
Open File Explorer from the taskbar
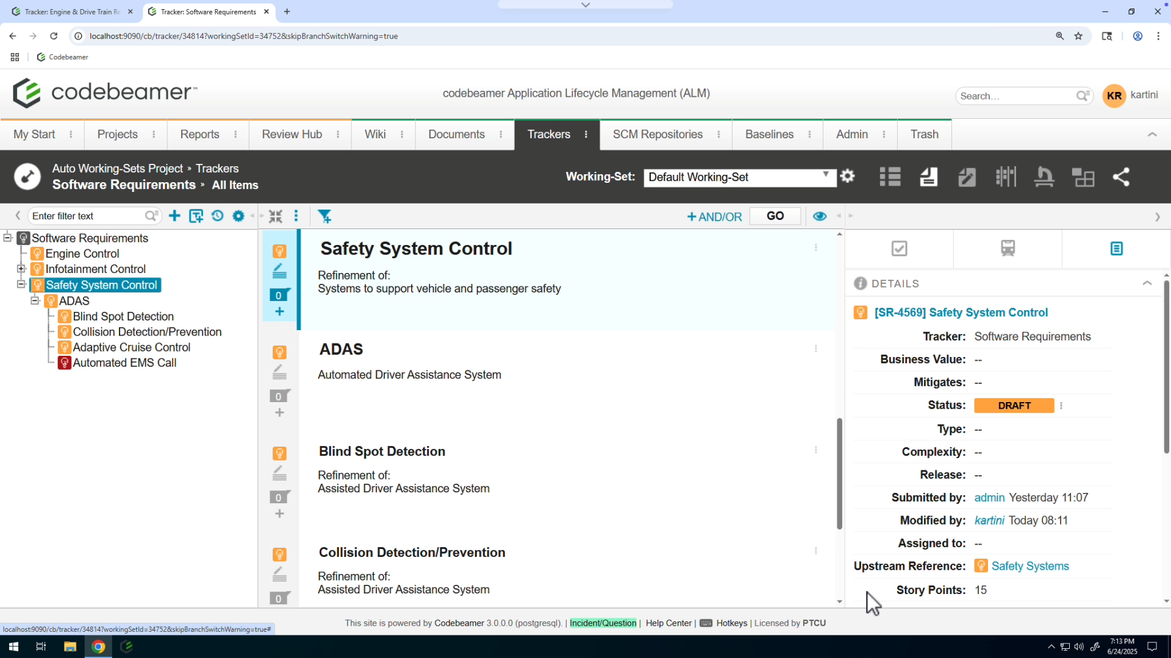[x=70, y=646]
